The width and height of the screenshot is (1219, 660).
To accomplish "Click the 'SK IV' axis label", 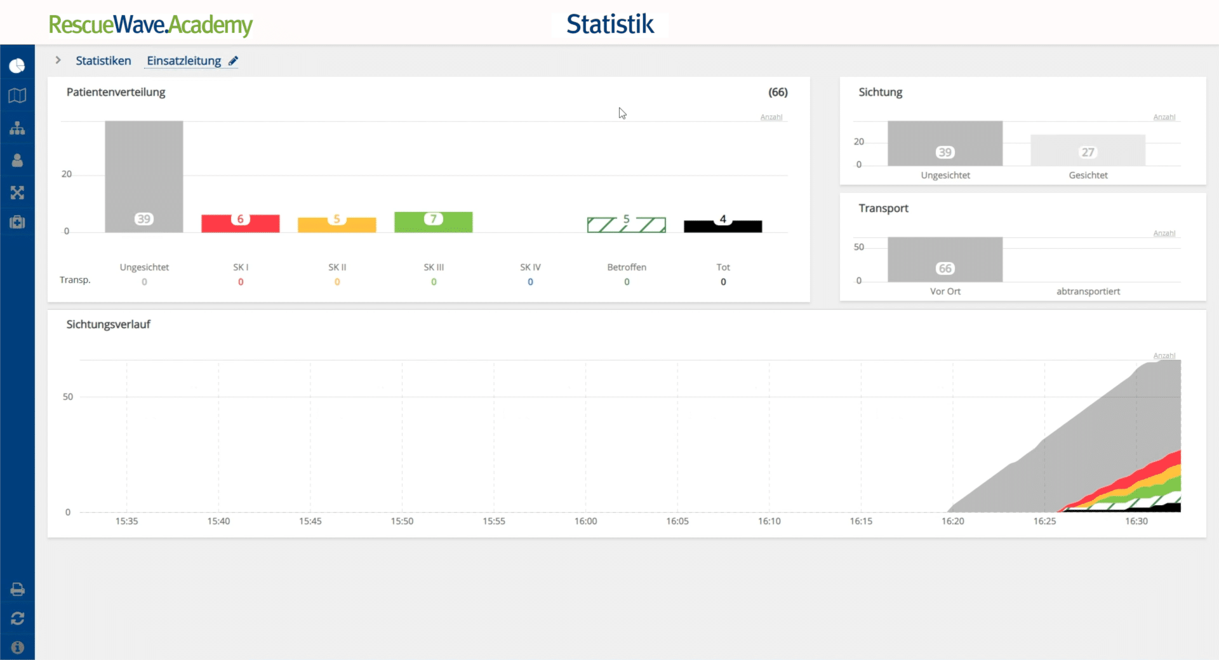I will (530, 267).
